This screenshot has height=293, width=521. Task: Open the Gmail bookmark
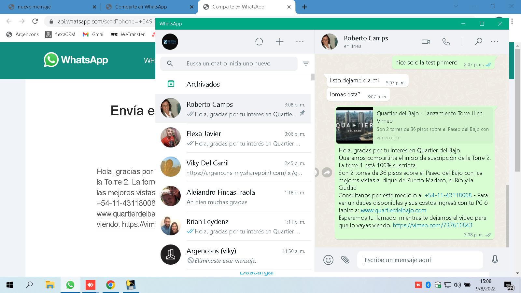click(x=94, y=34)
